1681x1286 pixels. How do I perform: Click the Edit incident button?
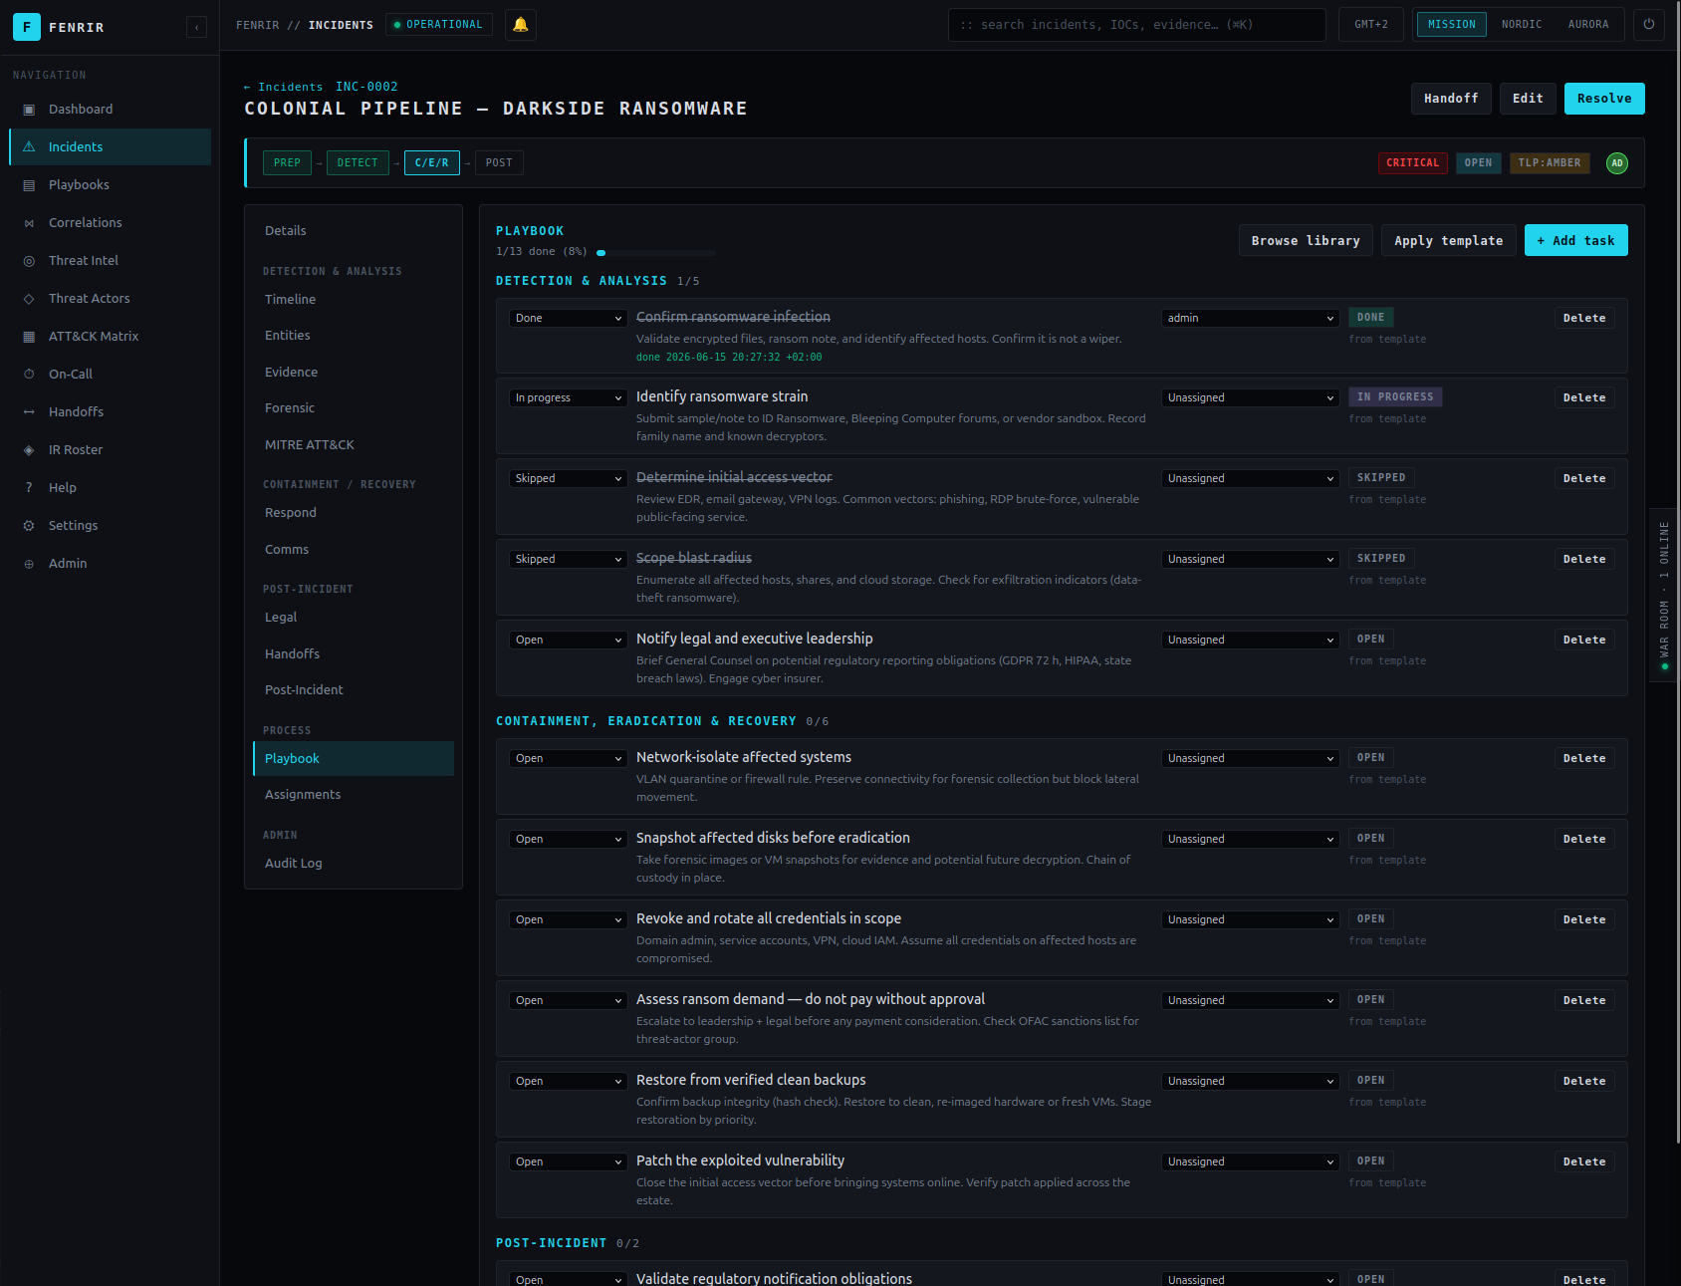1528,99
